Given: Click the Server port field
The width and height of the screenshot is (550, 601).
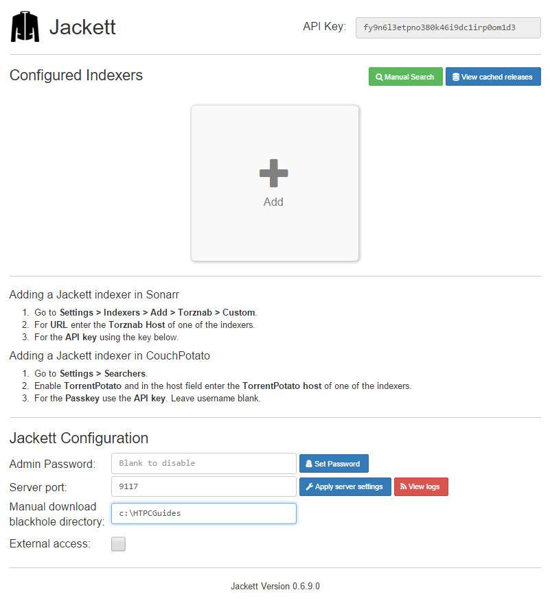Looking at the screenshot, I should tap(203, 486).
